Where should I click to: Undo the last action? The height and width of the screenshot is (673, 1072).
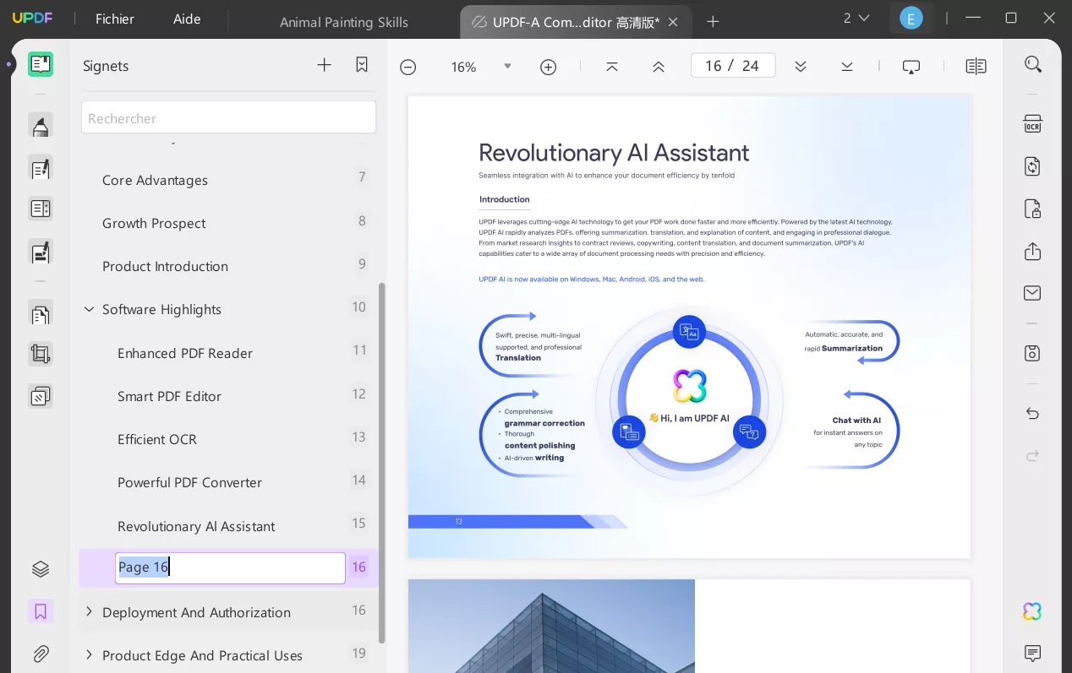(1032, 413)
